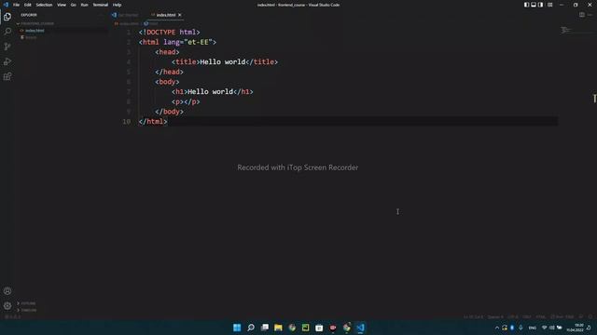Viewport: 597px width, 335px height.
Task: Click the DOCTYPE declaration on line 1
Action: [x=170, y=33]
